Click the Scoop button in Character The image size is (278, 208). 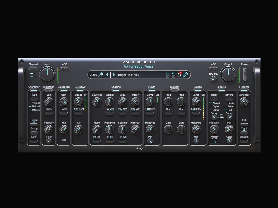point(34,133)
